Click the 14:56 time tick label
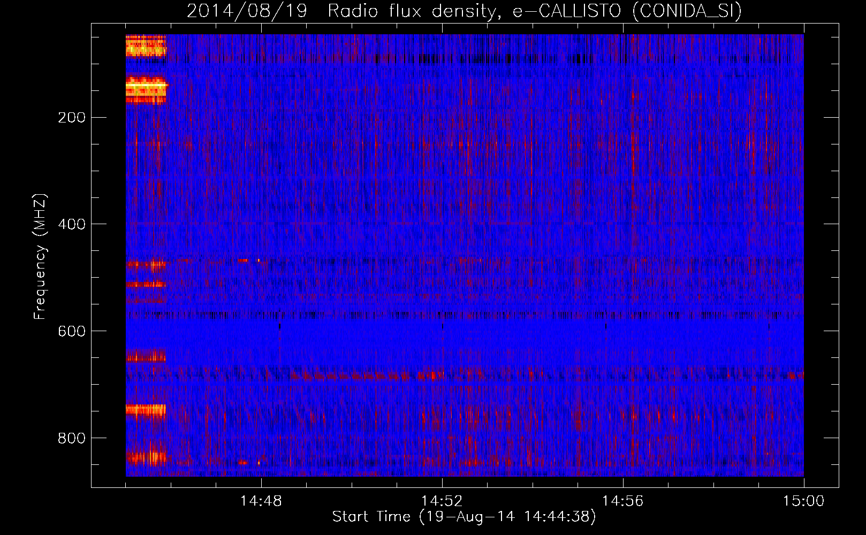Viewport: 866px width, 535px height. click(623, 501)
